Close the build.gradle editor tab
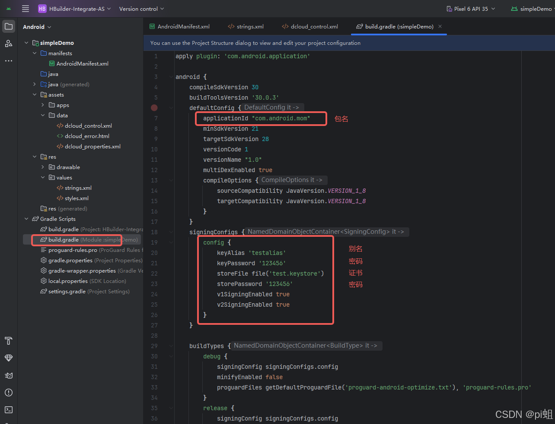The image size is (555, 424). [440, 26]
